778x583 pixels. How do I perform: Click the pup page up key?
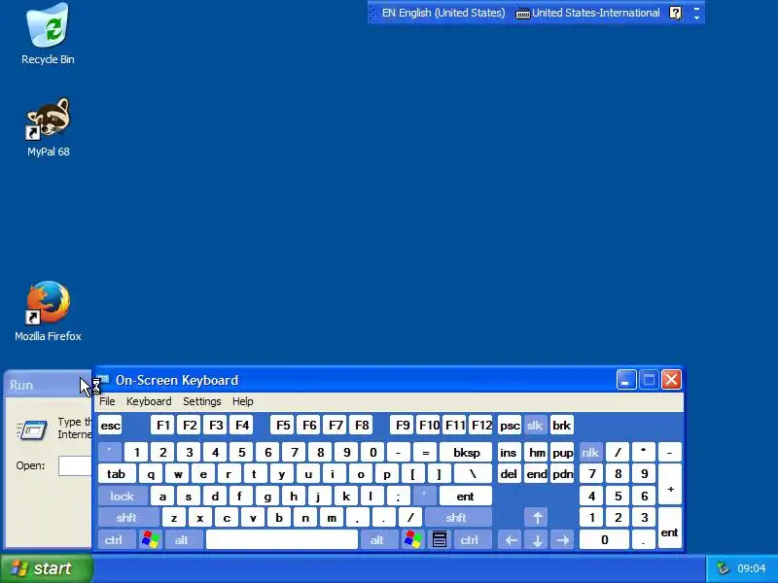click(x=563, y=452)
